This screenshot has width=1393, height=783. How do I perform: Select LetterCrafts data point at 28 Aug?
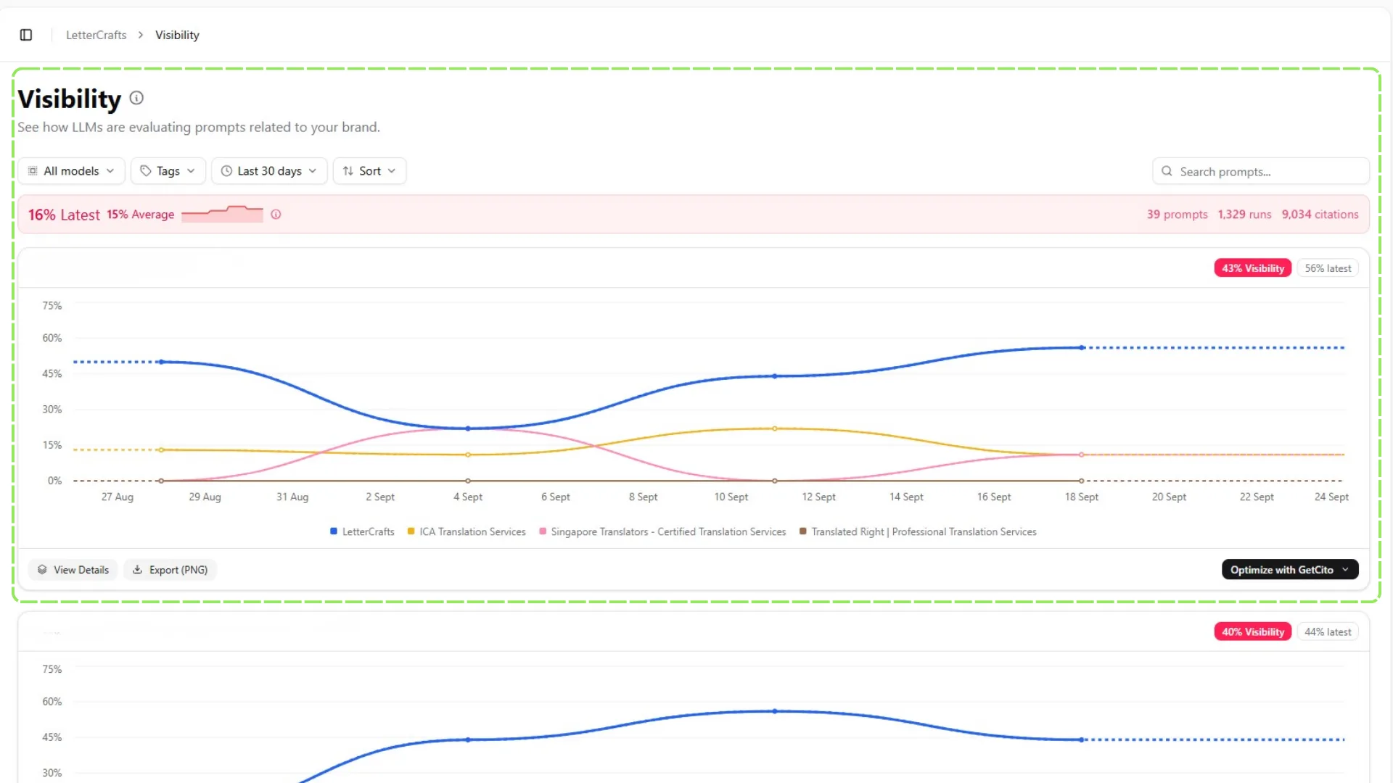pyautogui.click(x=161, y=362)
